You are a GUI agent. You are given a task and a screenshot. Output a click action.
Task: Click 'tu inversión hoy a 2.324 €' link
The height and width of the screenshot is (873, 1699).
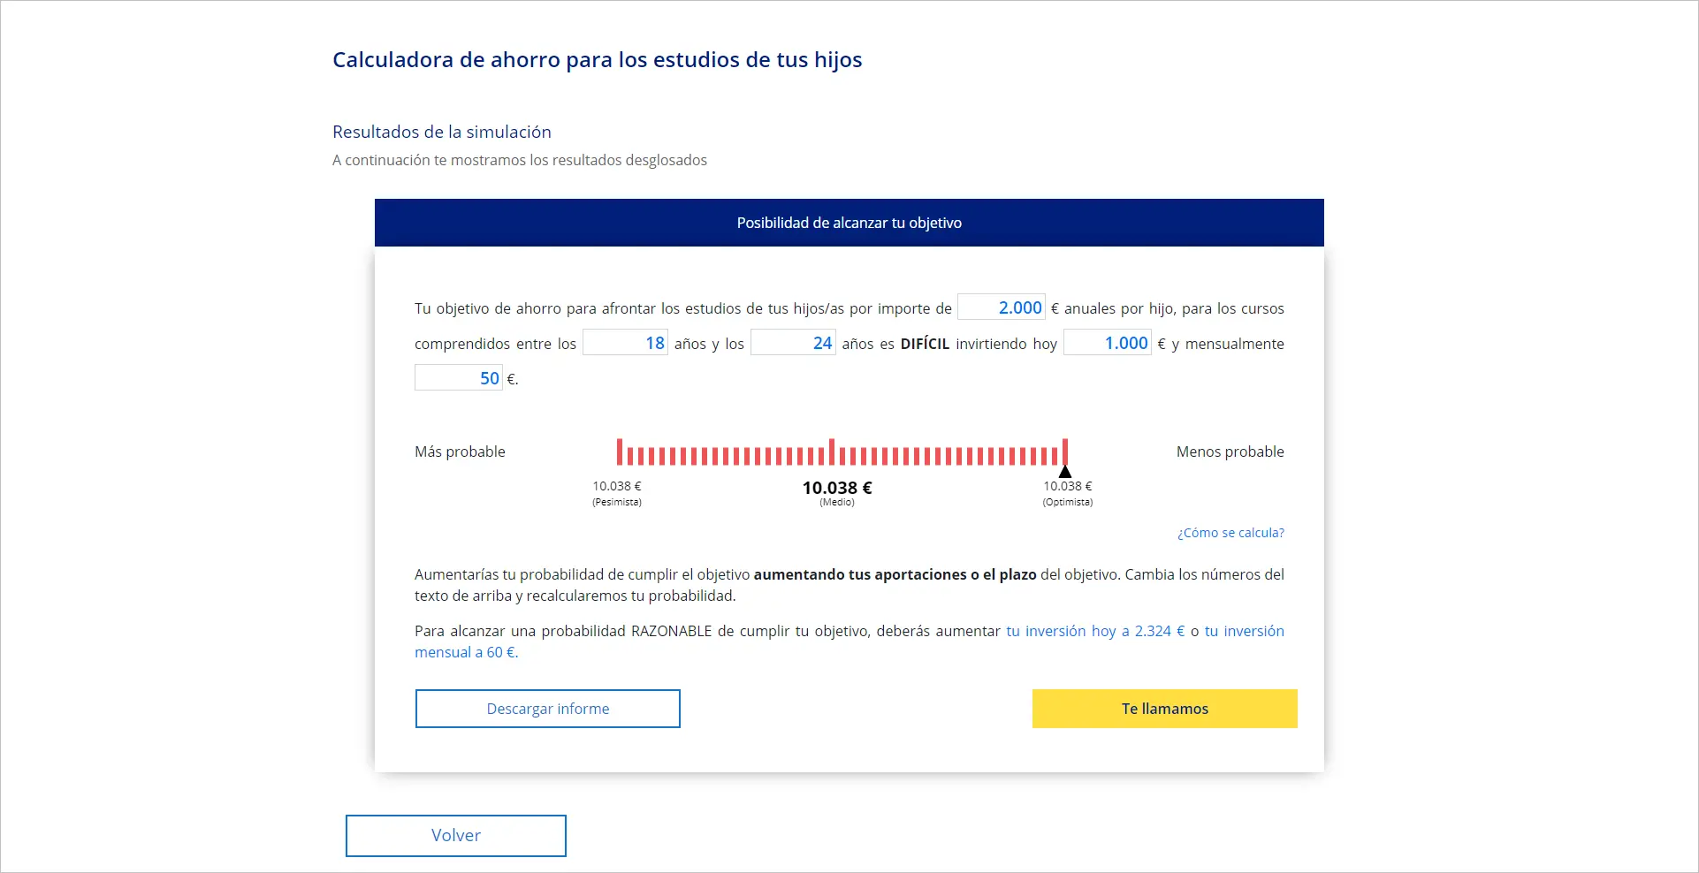1095,631
